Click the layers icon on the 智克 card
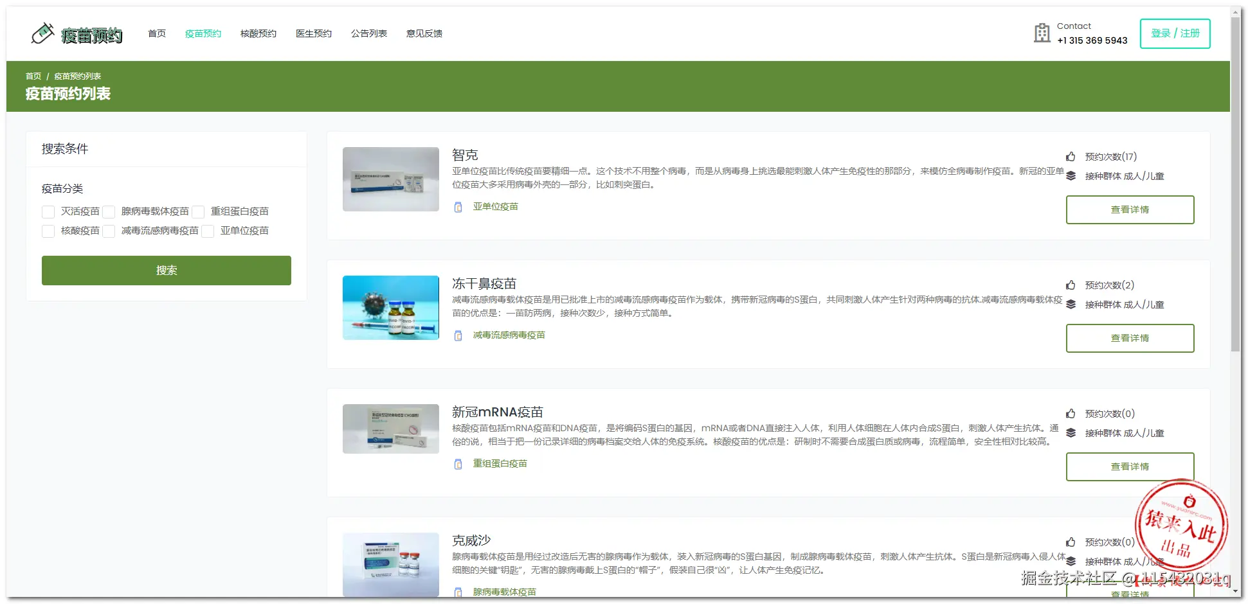The height and width of the screenshot is (604, 1248). point(1071,176)
